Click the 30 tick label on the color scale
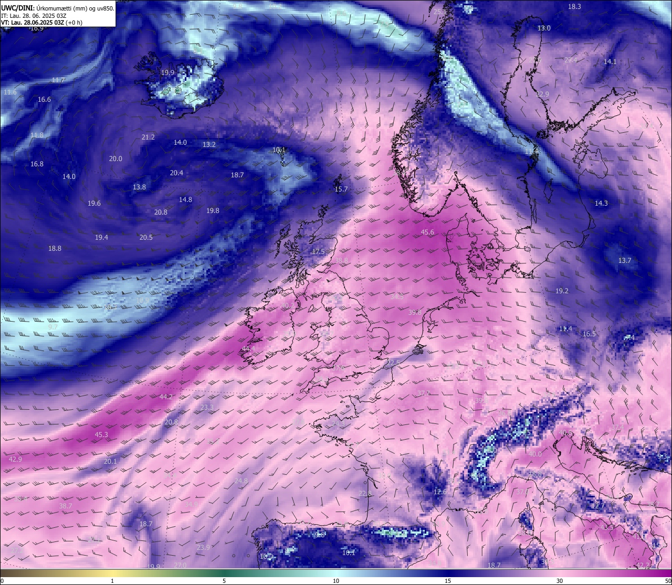The image size is (672, 585). pyautogui.click(x=560, y=581)
